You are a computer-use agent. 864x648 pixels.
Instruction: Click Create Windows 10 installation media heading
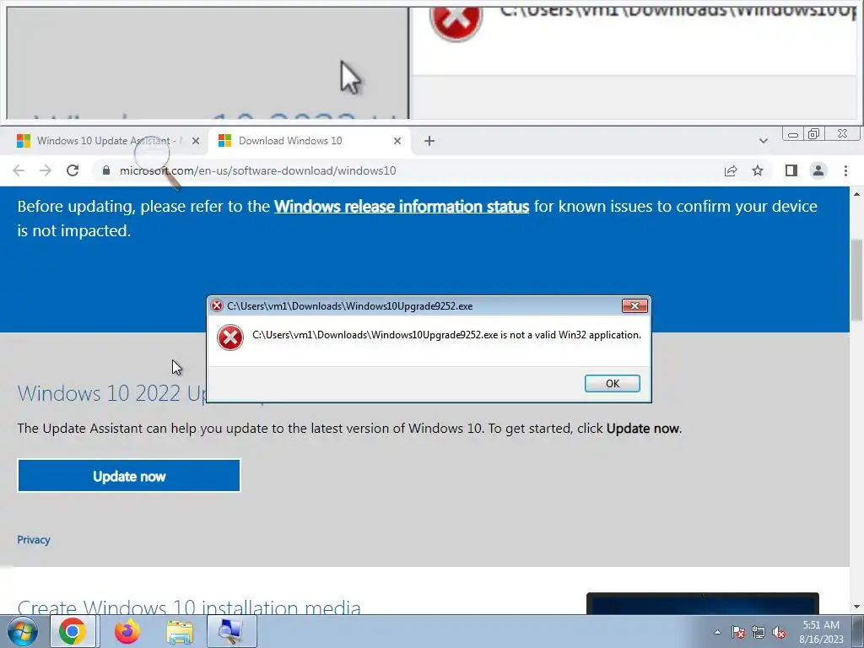(189, 607)
